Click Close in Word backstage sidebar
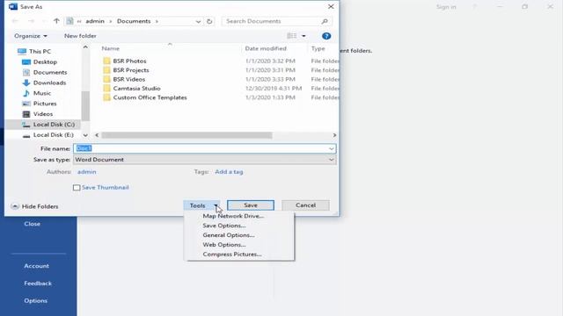 pyautogui.click(x=33, y=224)
